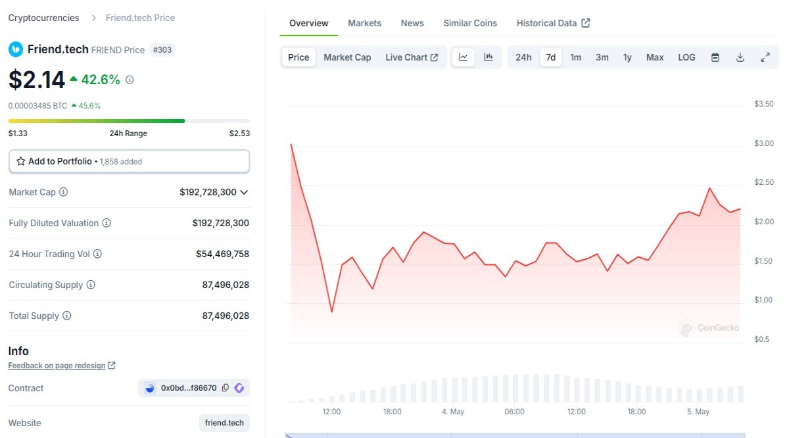Screen dimensions: 789x438
Task: Select the Market Cap chart mode
Action: coord(347,57)
